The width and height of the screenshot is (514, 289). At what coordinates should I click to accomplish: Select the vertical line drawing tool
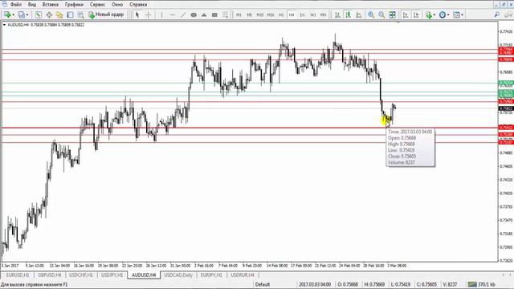tap(161, 14)
